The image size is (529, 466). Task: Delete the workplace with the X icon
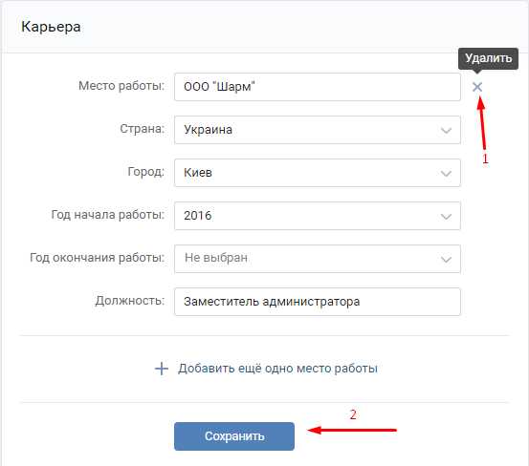[x=477, y=87]
